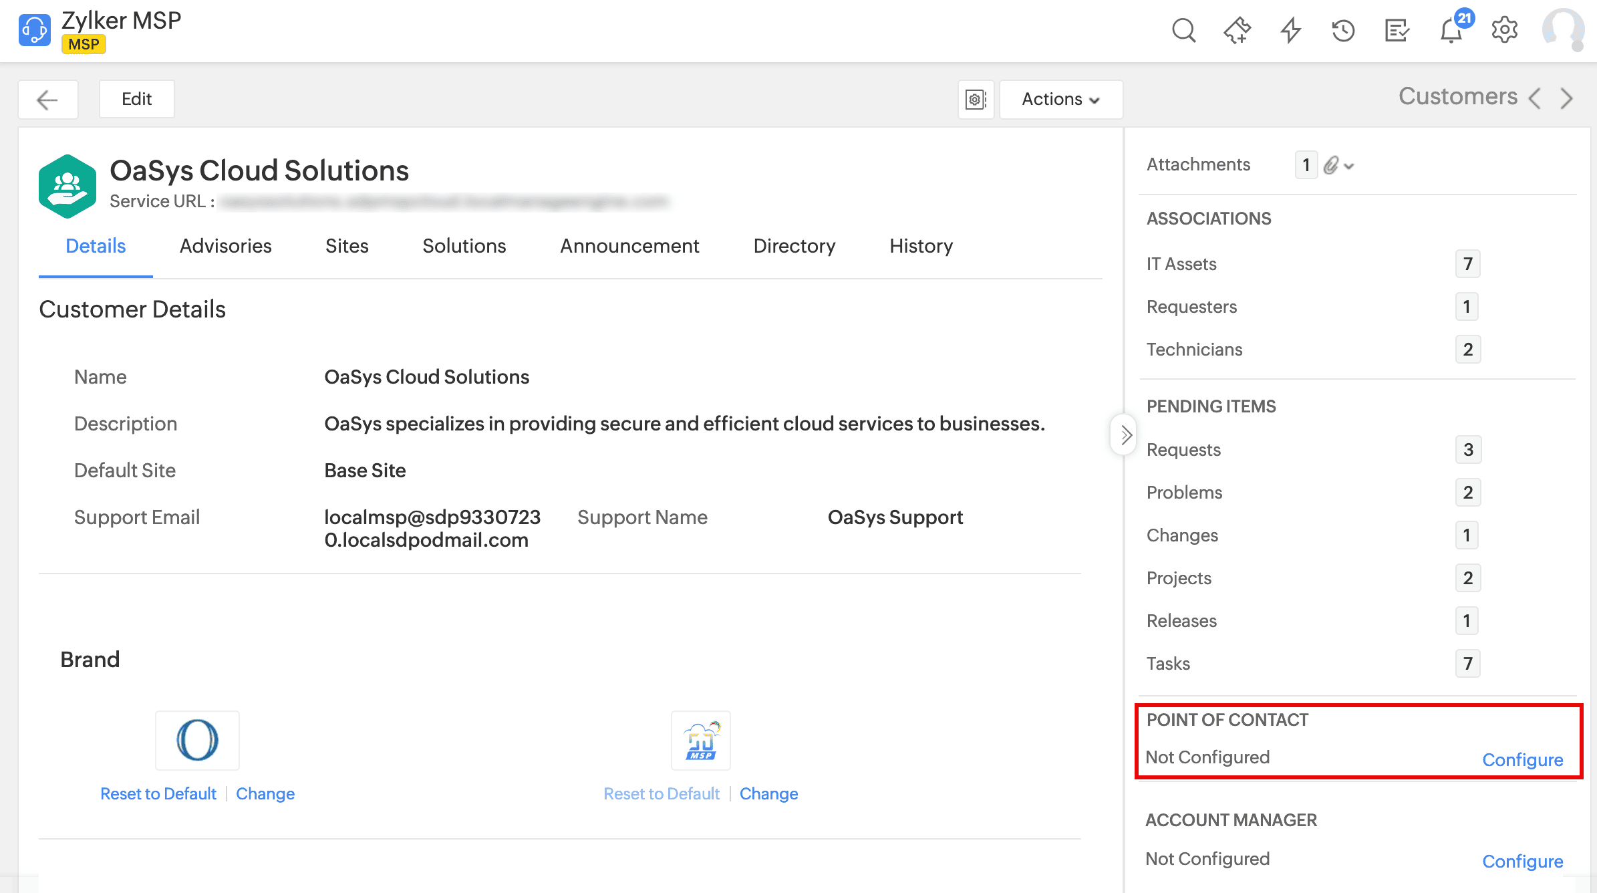Click the AI sparkle assistant icon
This screenshot has height=893, width=1597.
[x=1237, y=31]
